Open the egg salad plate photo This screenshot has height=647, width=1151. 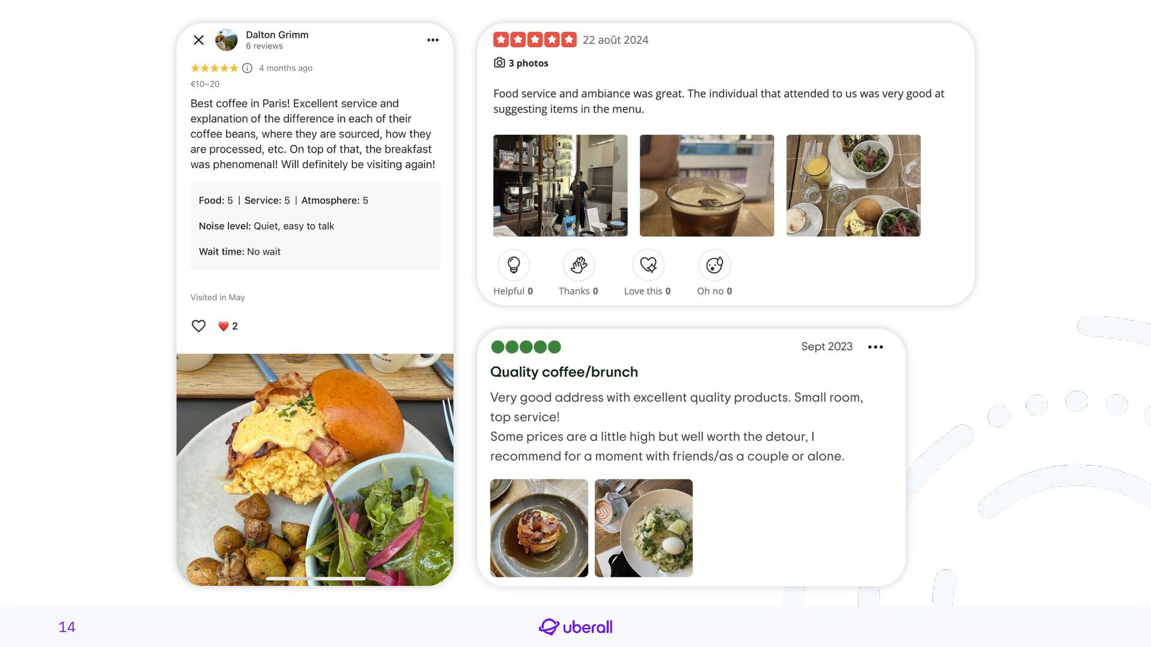pos(643,528)
